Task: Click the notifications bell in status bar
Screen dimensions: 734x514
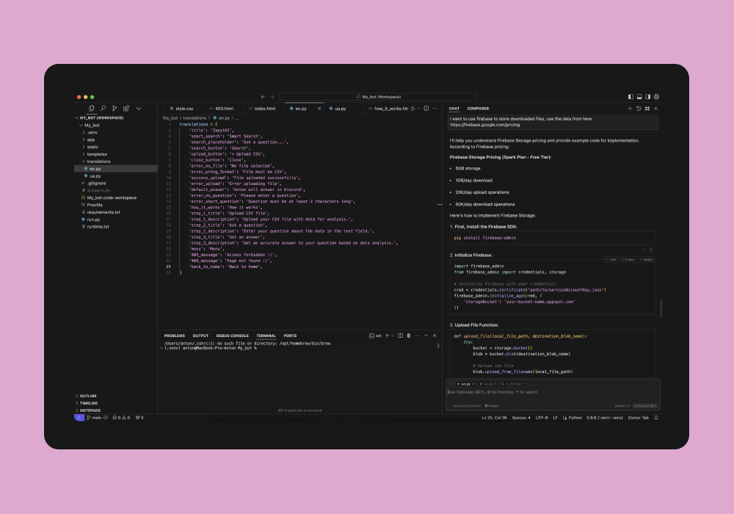Action: coord(656,417)
